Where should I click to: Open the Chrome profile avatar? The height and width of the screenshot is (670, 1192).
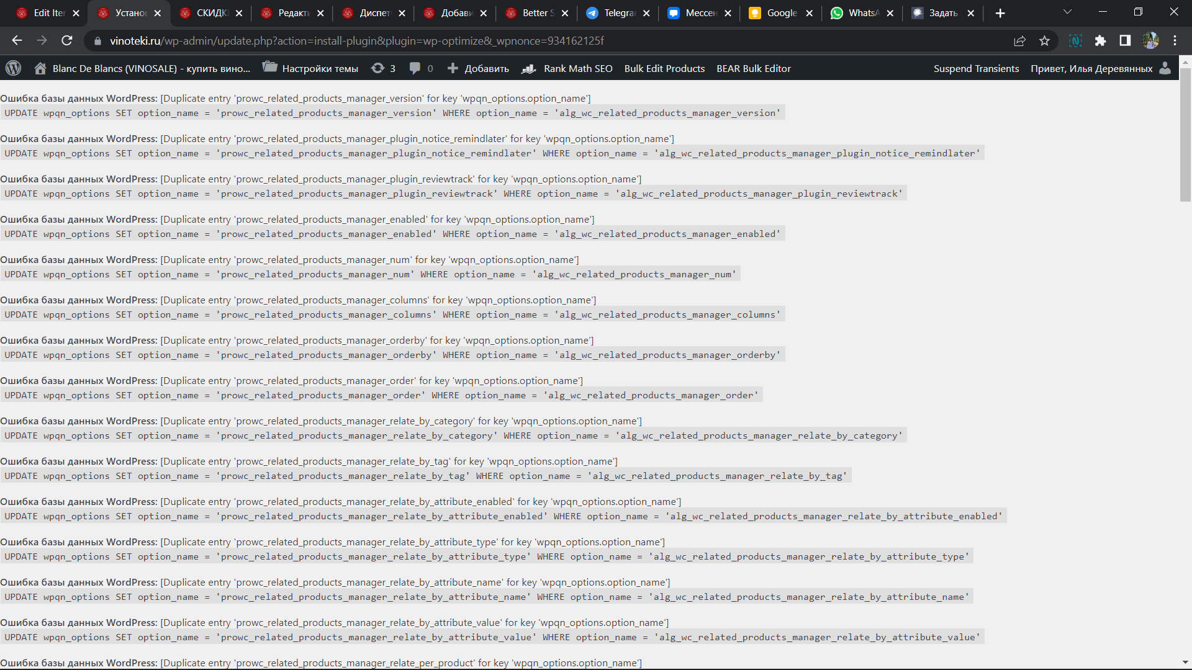click(x=1150, y=41)
